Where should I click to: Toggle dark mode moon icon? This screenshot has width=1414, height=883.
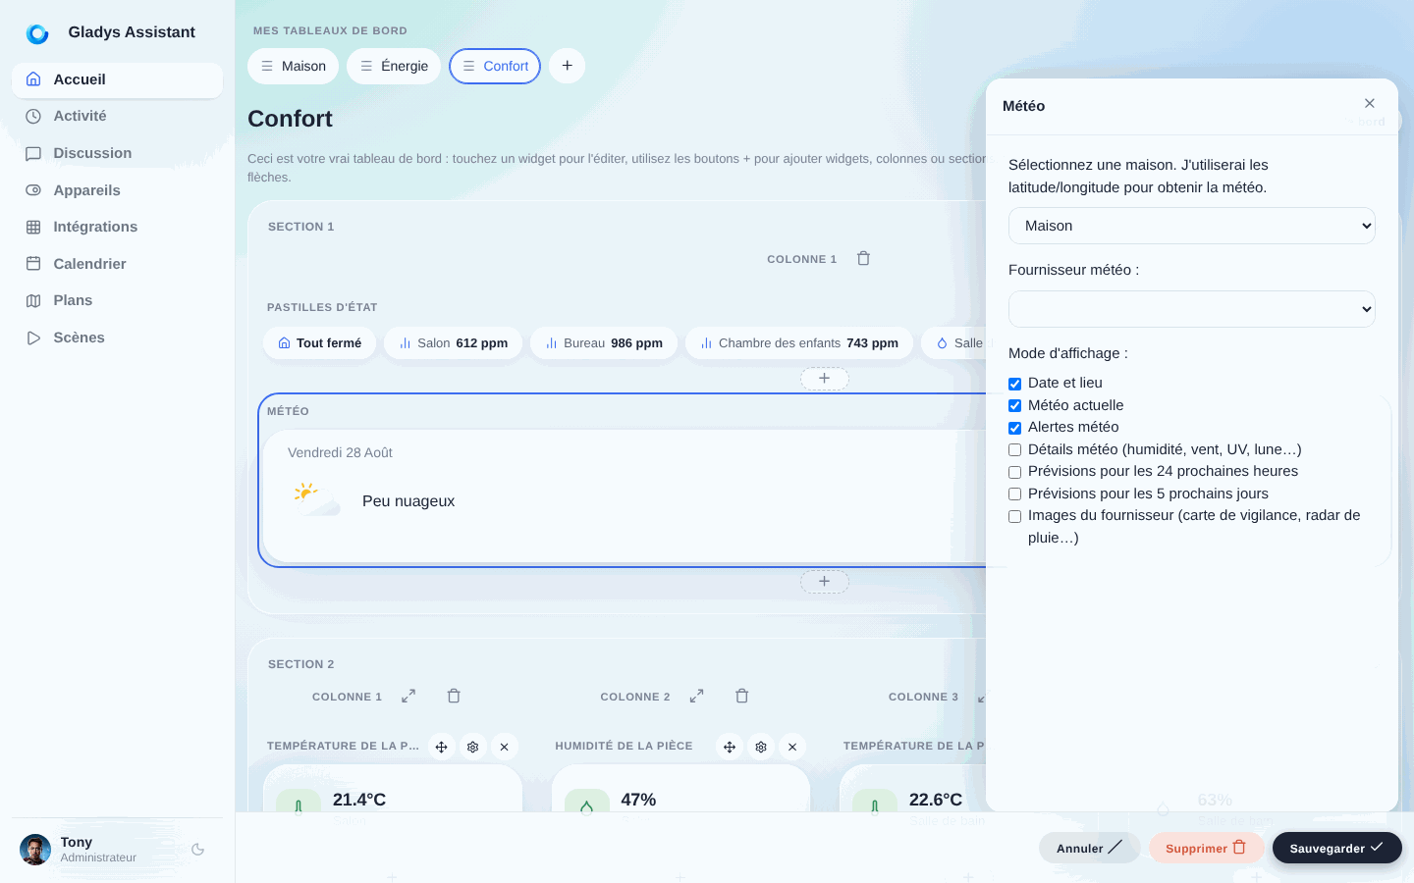click(198, 850)
